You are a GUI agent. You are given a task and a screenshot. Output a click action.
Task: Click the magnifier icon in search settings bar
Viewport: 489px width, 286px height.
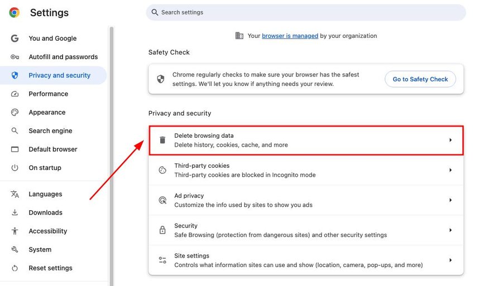point(155,12)
